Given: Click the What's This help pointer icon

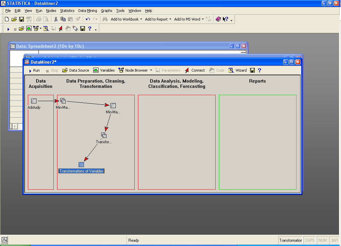Looking at the screenshot, I should click(226, 19).
